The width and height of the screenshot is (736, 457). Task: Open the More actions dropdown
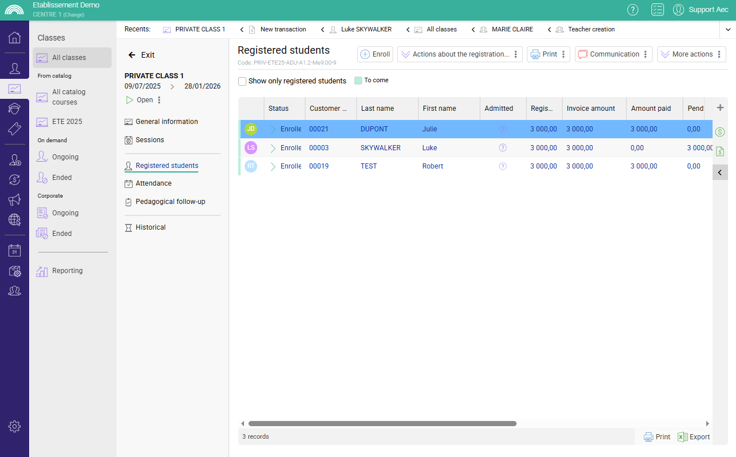[x=691, y=54]
